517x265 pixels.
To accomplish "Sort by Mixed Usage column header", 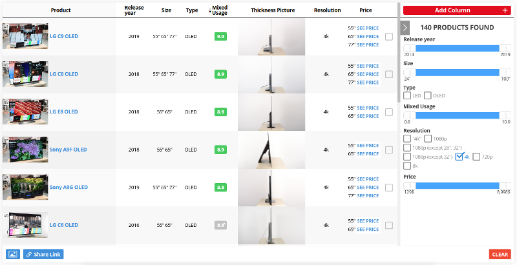I will pos(220,10).
